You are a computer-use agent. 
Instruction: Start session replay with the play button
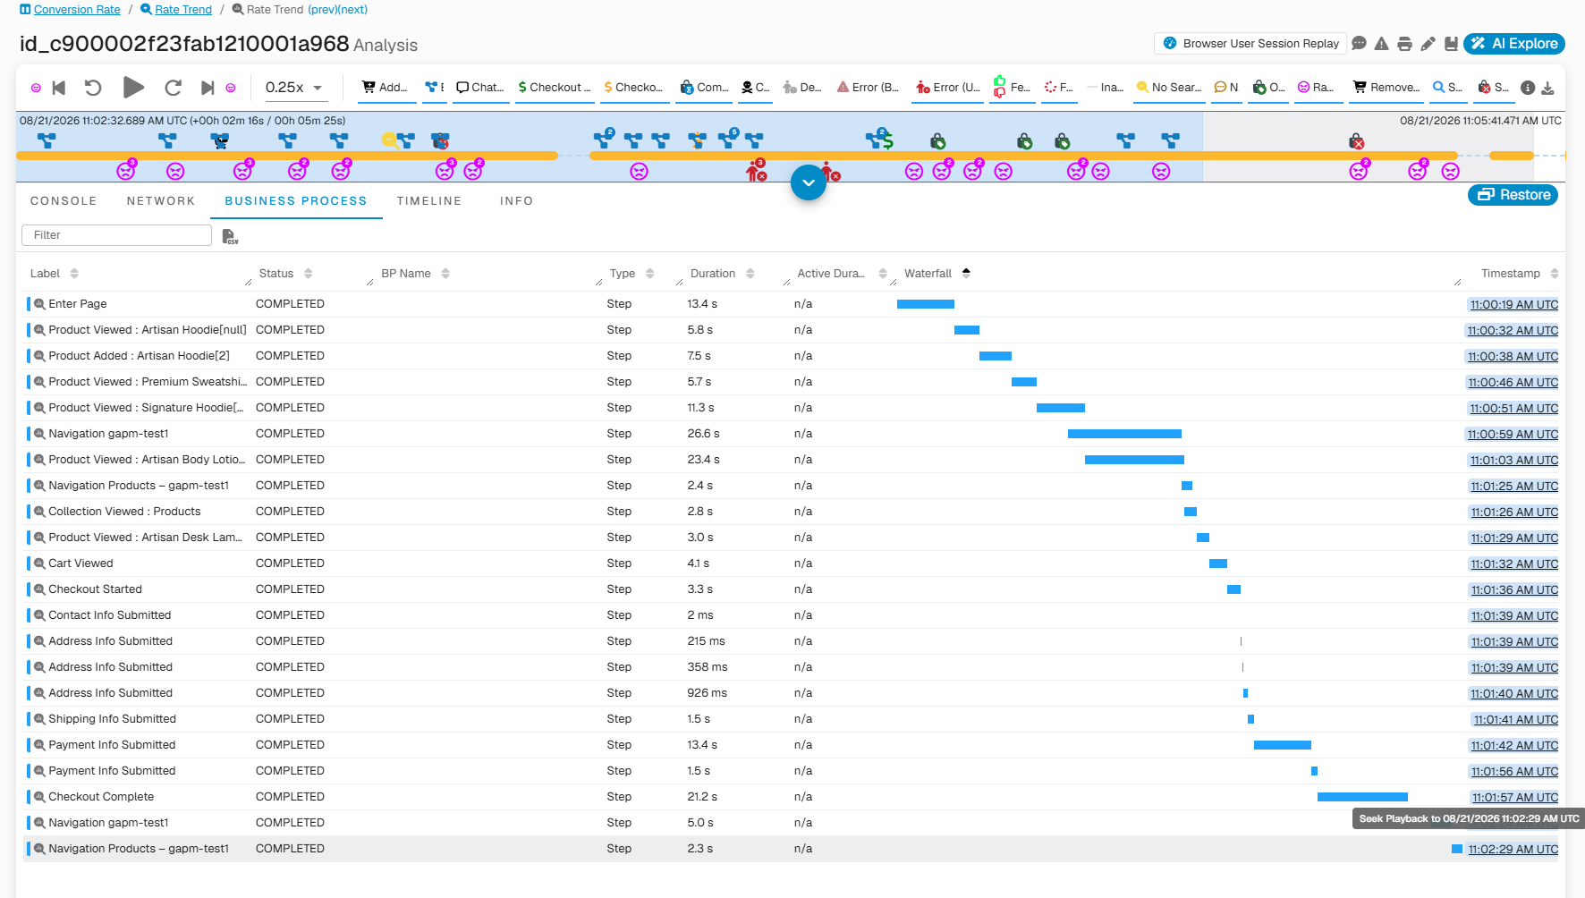[x=133, y=87]
